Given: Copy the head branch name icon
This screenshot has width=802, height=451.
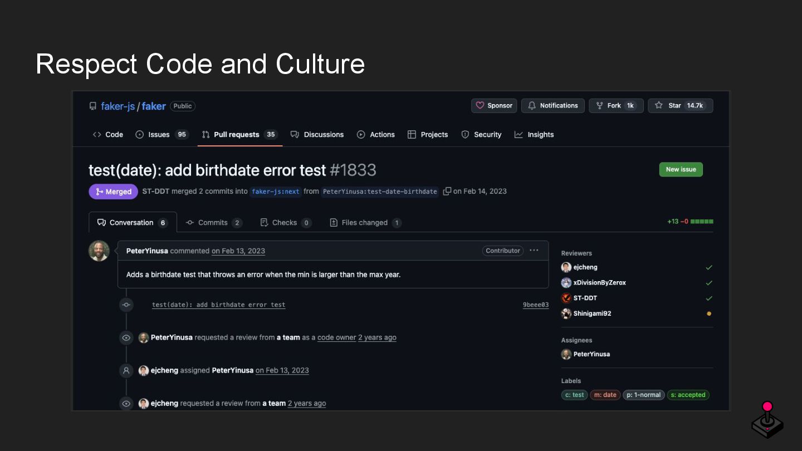Looking at the screenshot, I should coord(447,191).
